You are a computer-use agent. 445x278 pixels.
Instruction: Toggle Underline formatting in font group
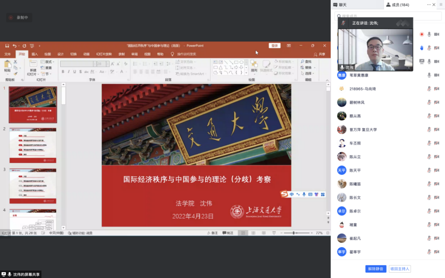point(75,72)
